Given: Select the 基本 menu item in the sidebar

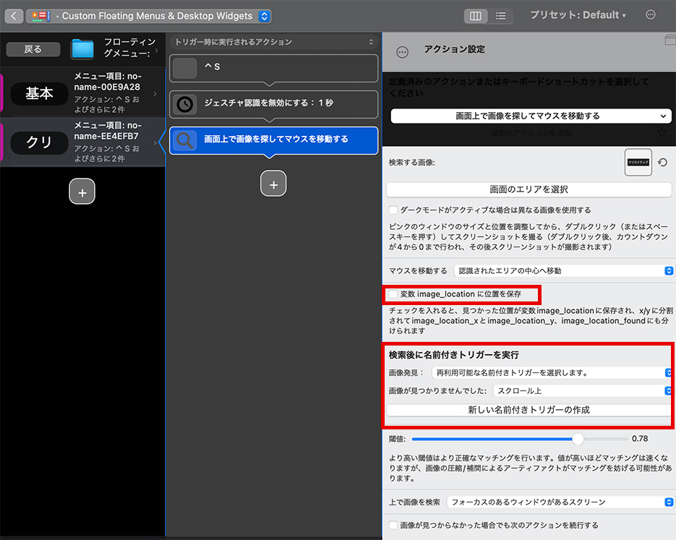Looking at the screenshot, I should click(x=40, y=93).
